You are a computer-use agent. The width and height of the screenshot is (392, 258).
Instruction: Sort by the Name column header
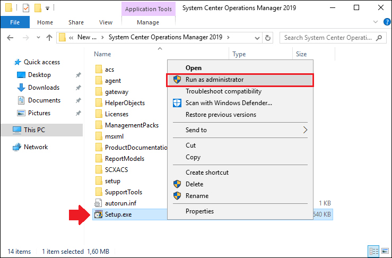click(102, 54)
